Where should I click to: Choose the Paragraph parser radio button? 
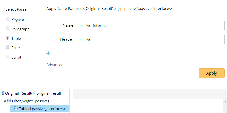(8, 29)
